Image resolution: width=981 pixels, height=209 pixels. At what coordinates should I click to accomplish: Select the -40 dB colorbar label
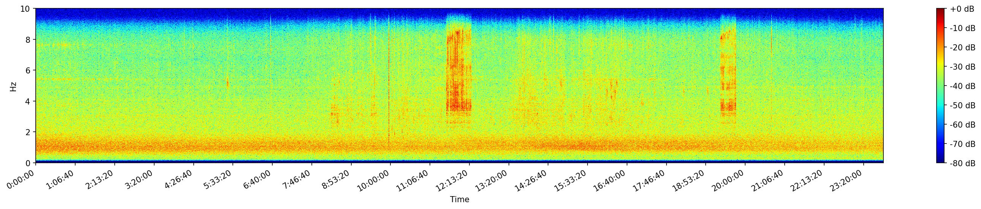pos(962,86)
